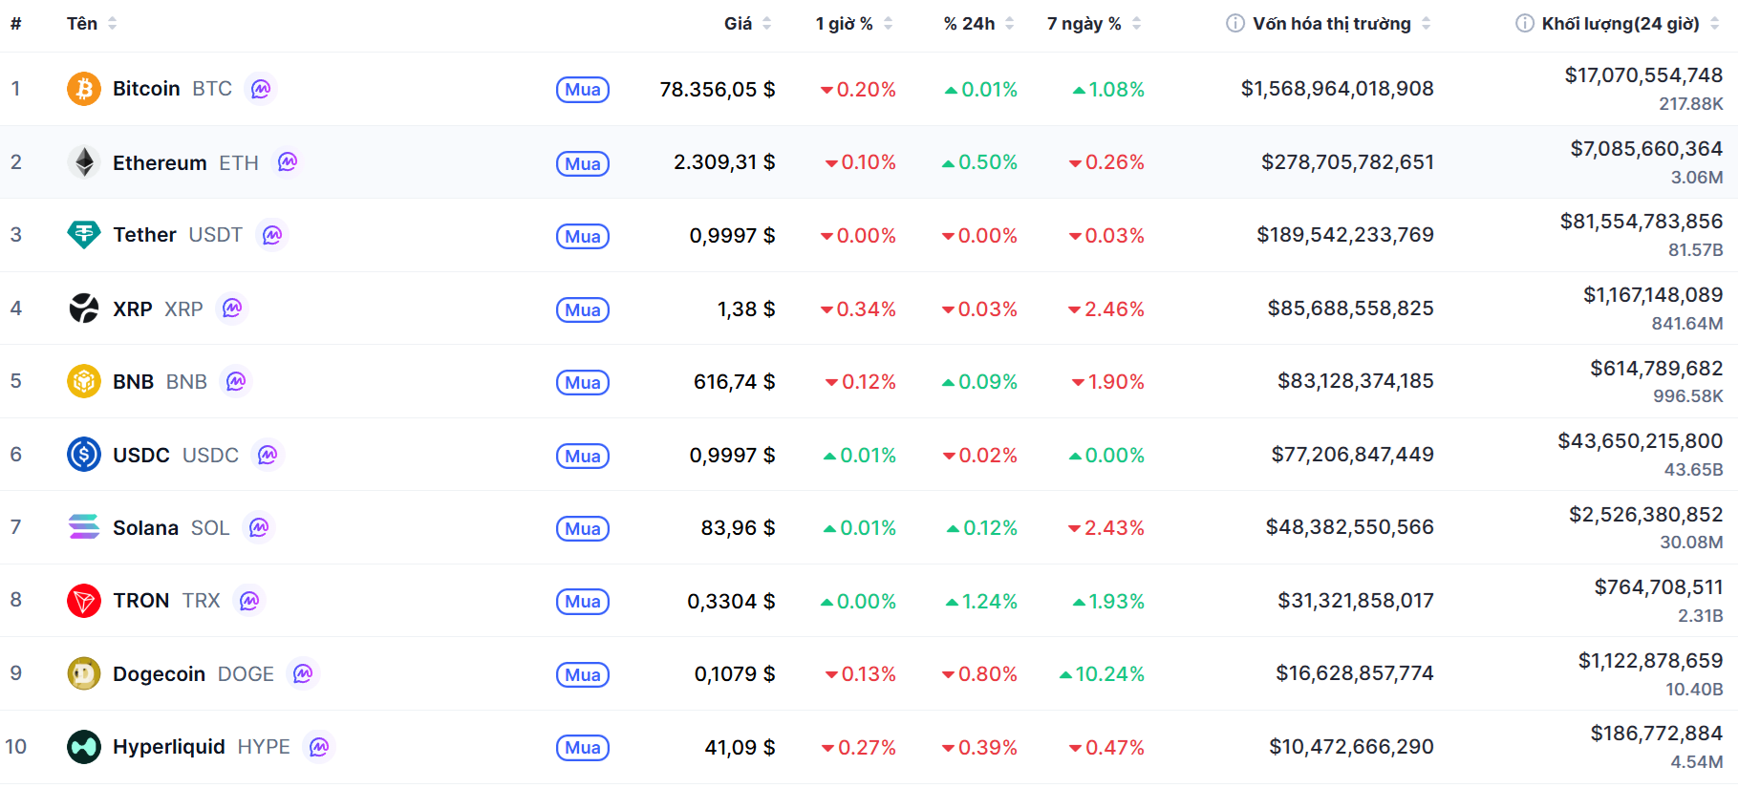This screenshot has width=1738, height=788.
Task: Open the Hyperliquid name link
Action: point(169,747)
